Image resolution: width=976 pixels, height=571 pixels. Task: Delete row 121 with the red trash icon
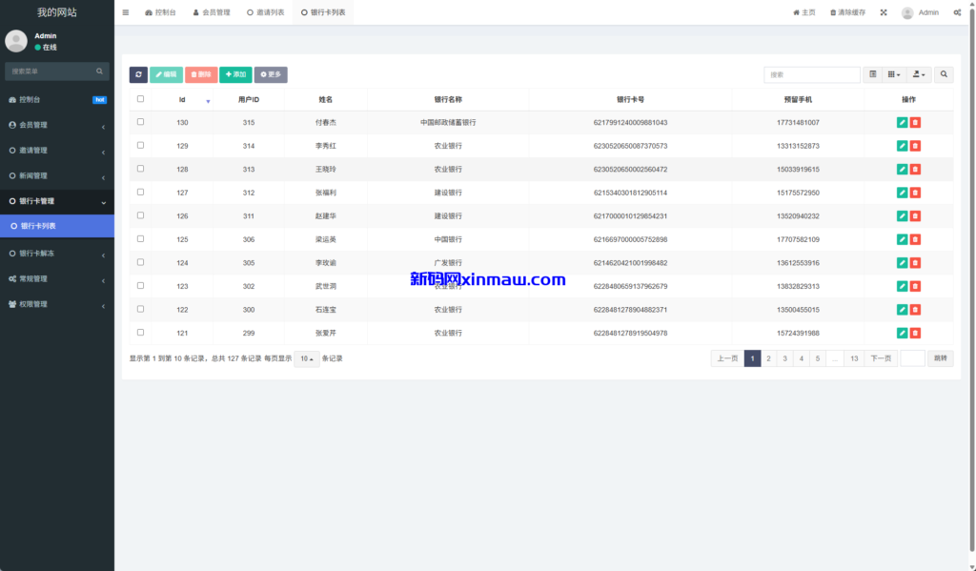pyautogui.click(x=916, y=333)
